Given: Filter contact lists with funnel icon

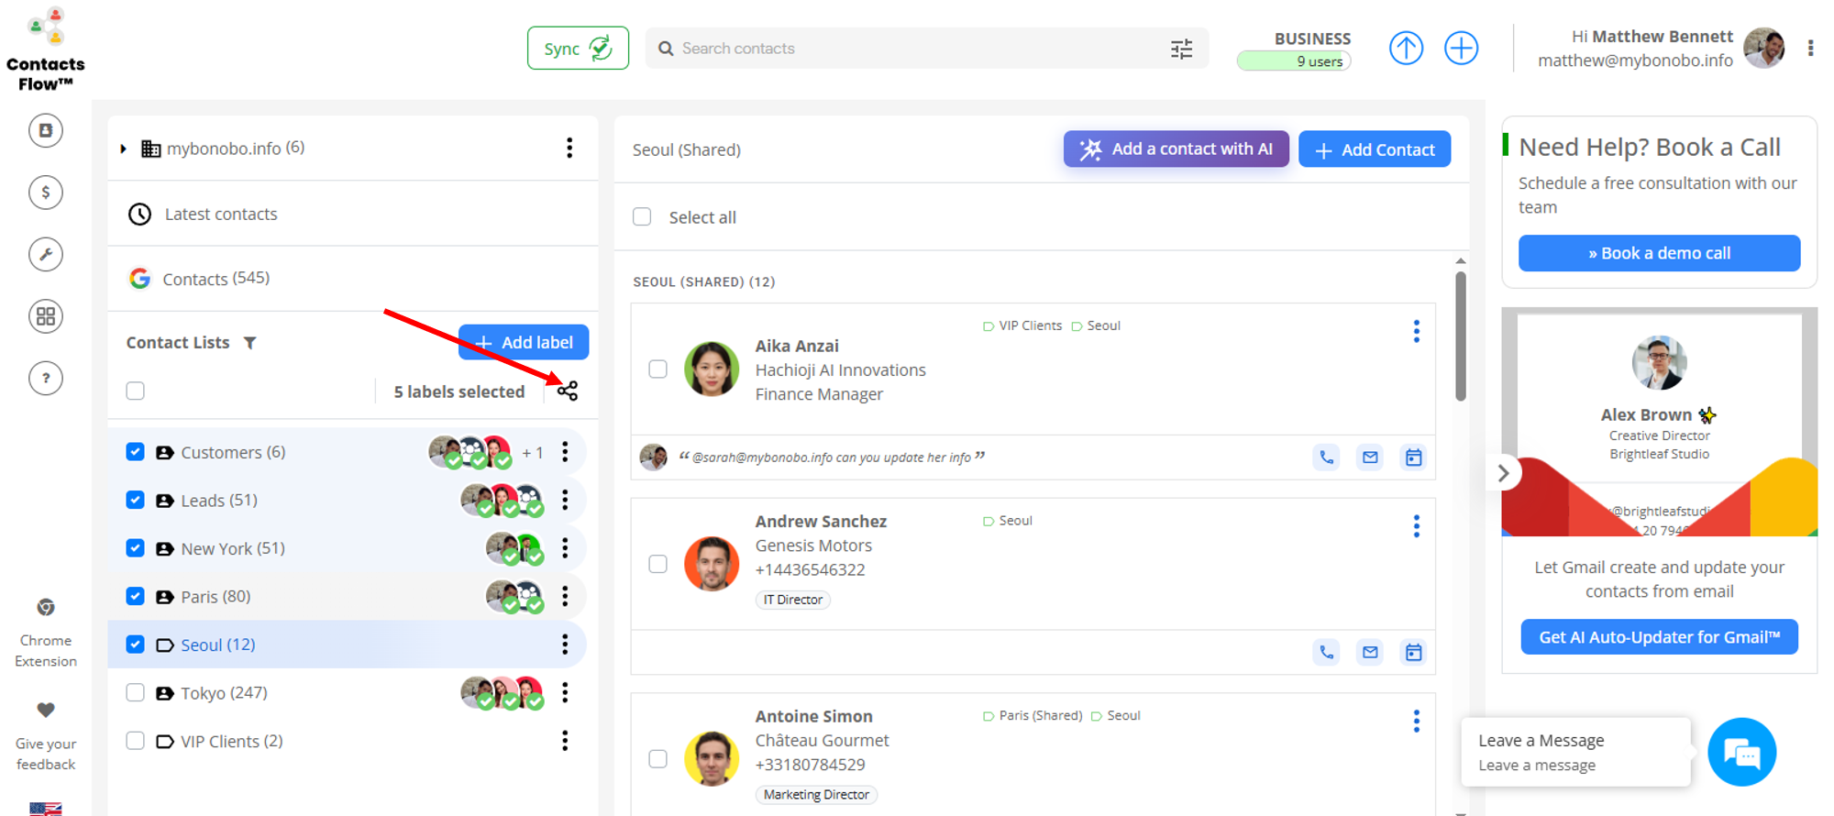Looking at the screenshot, I should tap(250, 343).
